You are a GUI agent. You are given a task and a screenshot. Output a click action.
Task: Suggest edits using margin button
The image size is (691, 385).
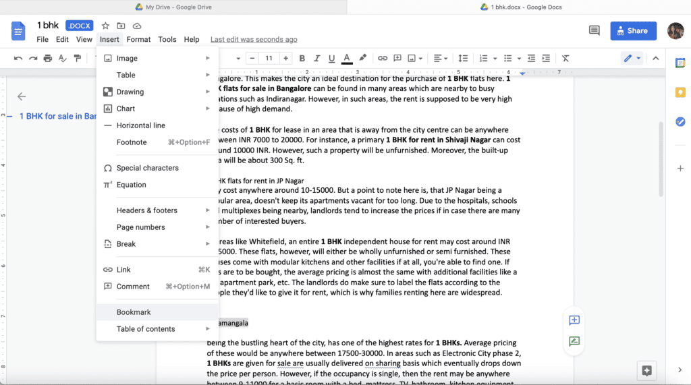[x=574, y=341]
